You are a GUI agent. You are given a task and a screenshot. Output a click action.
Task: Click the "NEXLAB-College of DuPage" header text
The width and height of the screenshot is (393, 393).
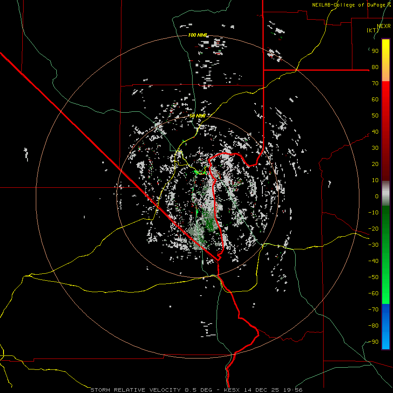pyautogui.click(x=349, y=5)
